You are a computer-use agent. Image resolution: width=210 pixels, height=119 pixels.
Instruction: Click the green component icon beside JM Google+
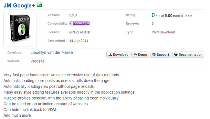pyautogui.click(x=39, y=5)
